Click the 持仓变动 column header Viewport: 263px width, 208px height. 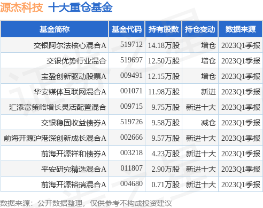click(x=200, y=29)
